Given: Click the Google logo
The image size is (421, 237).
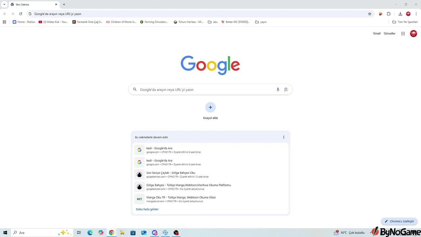Looking at the screenshot, I should 210,65.
